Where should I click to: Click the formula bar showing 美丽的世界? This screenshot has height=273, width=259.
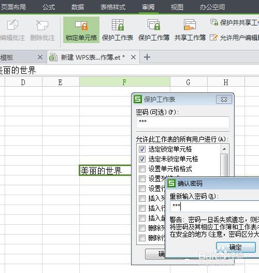click(129, 71)
